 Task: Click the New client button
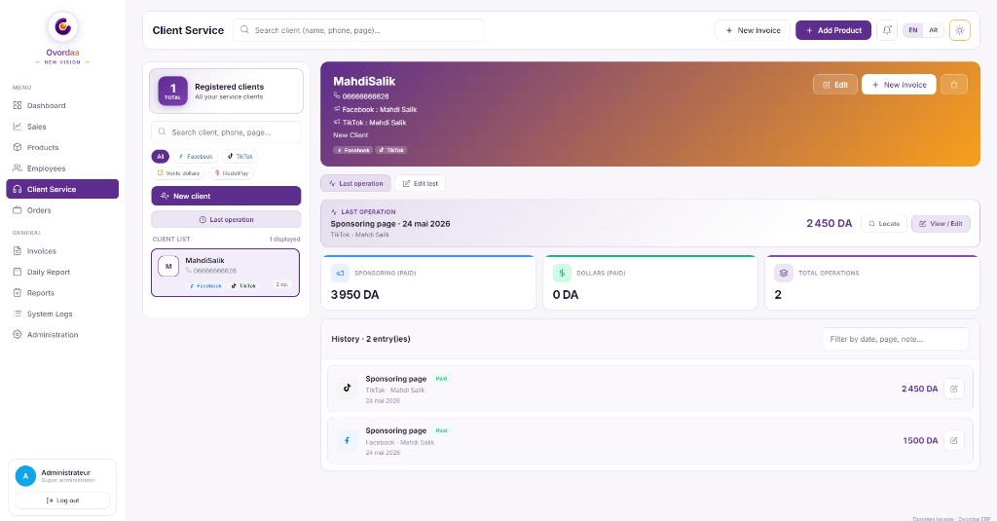point(226,196)
